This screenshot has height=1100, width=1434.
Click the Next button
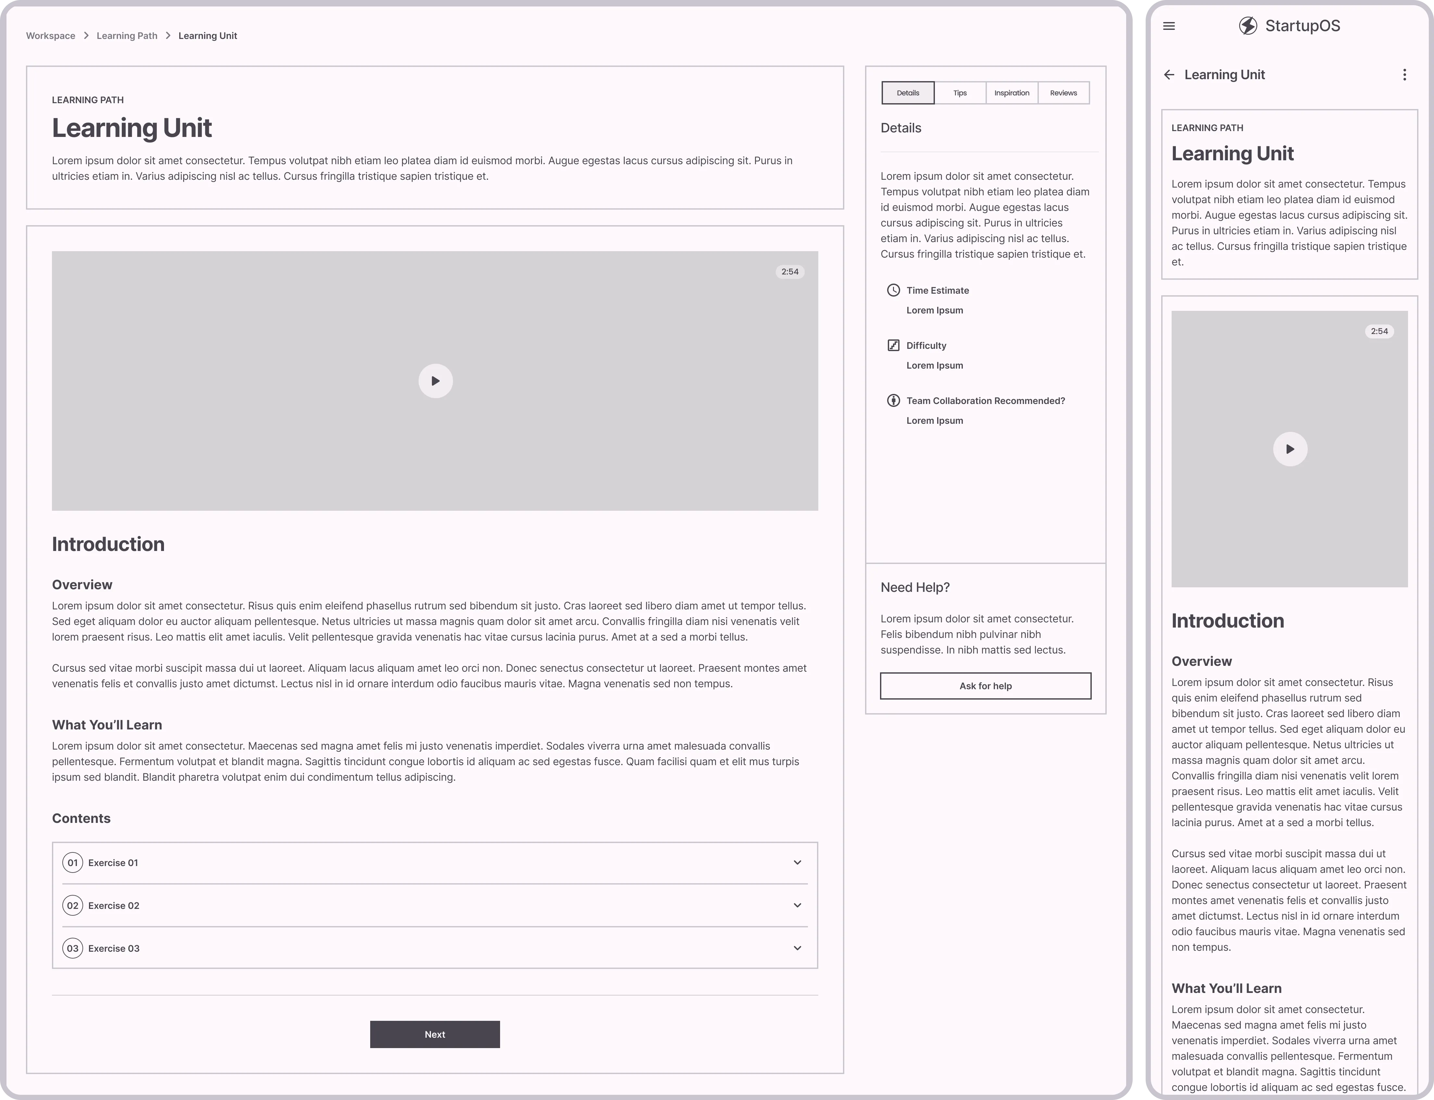434,1034
